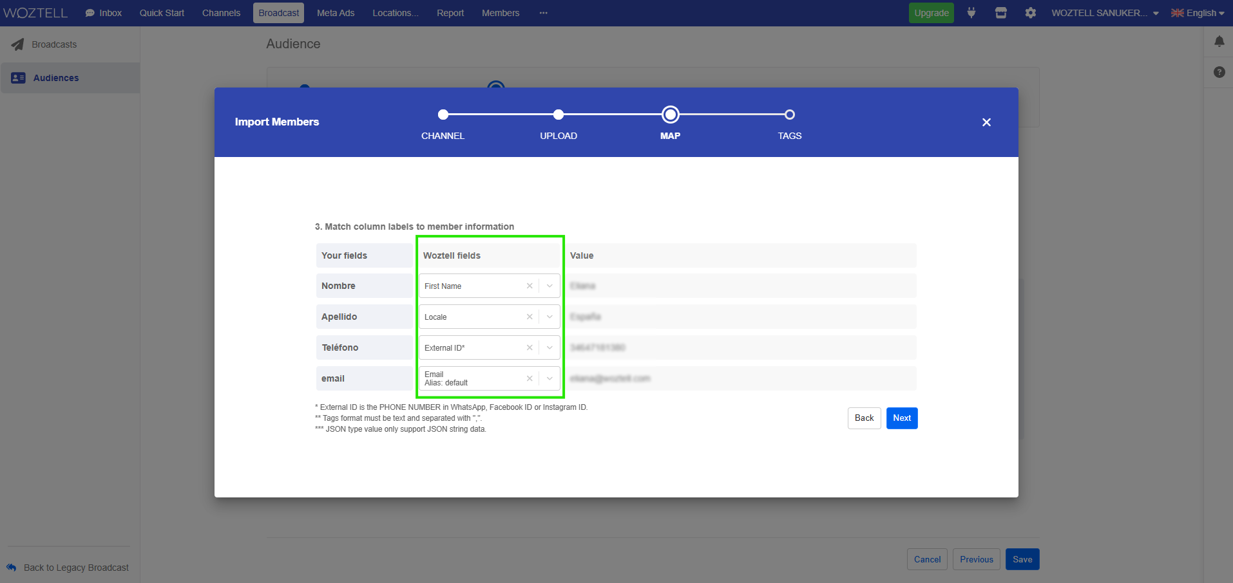Viewport: 1233px width, 583px height.
Task: Go to the Members menu item
Action: [x=500, y=13]
